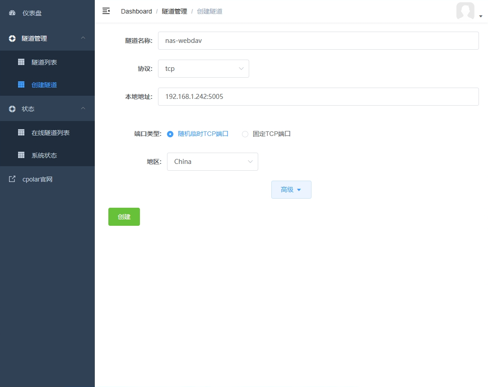This screenshot has height=387, width=488.
Task: Click the external link icon beside cpolar官网
Action: pos(12,179)
